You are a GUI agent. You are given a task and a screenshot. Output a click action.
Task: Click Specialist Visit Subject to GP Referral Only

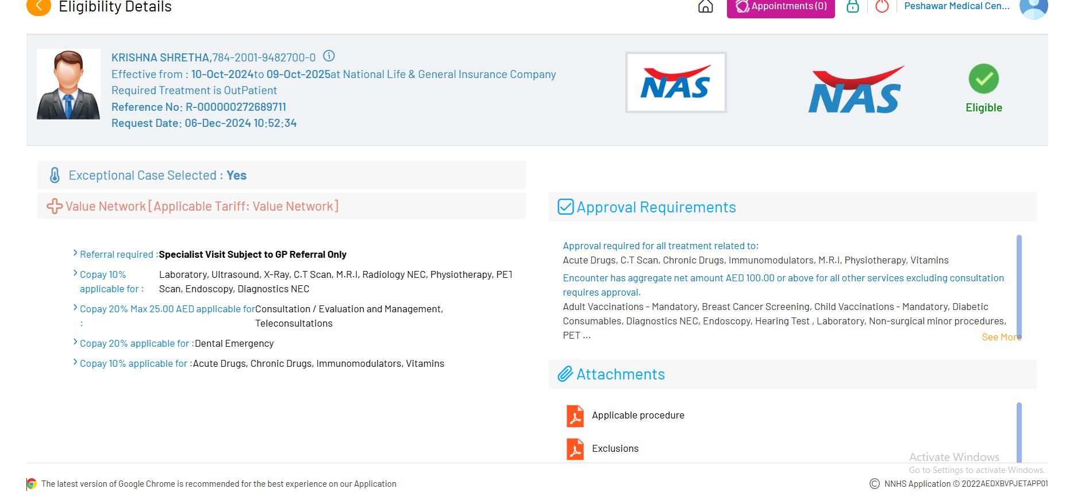[x=253, y=254]
